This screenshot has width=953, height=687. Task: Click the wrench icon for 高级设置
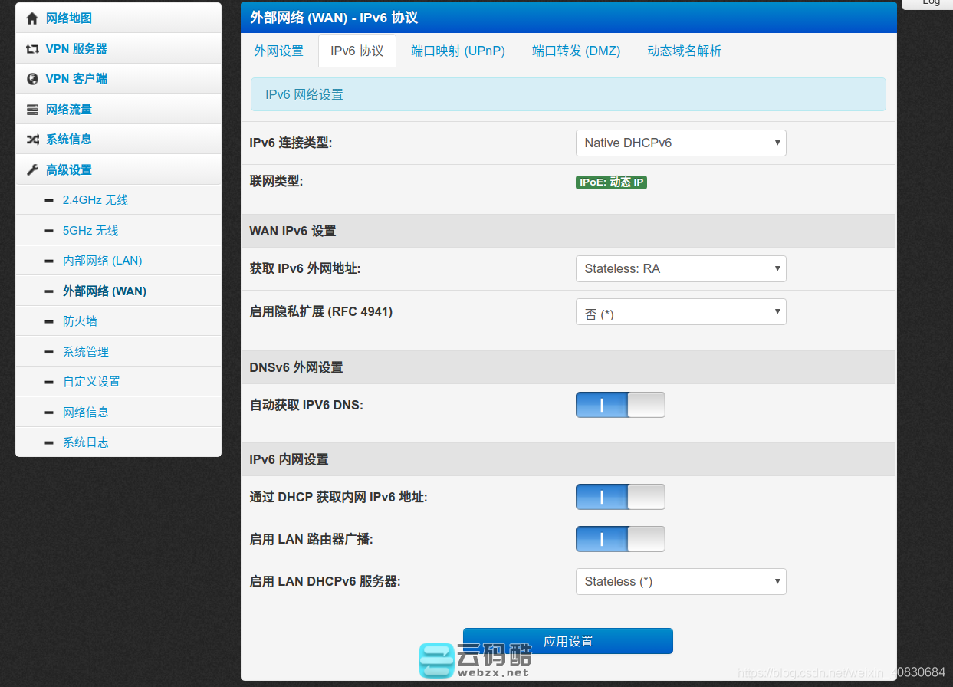pyautogui.click(x=32, y=170)
